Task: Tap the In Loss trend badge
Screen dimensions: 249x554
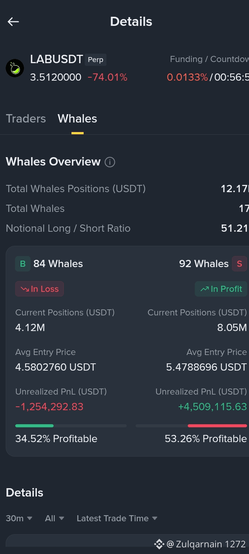Action: click(x=40, y=289)
